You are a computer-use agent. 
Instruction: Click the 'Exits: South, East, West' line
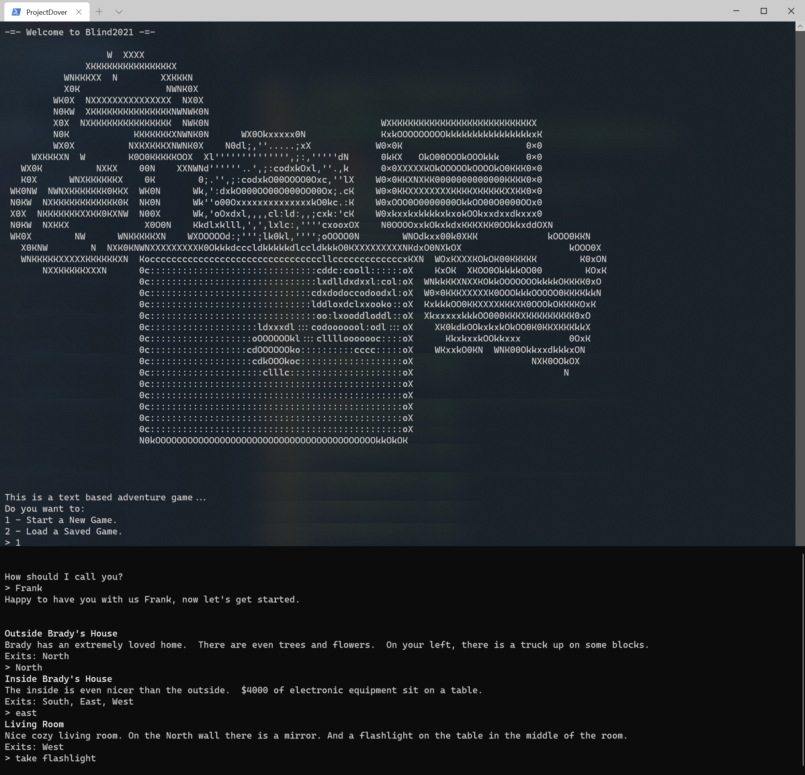click(69, 701)
